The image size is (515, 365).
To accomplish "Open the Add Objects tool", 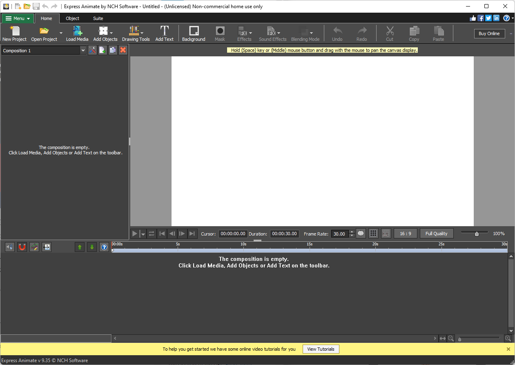I will tap(105, 33).
